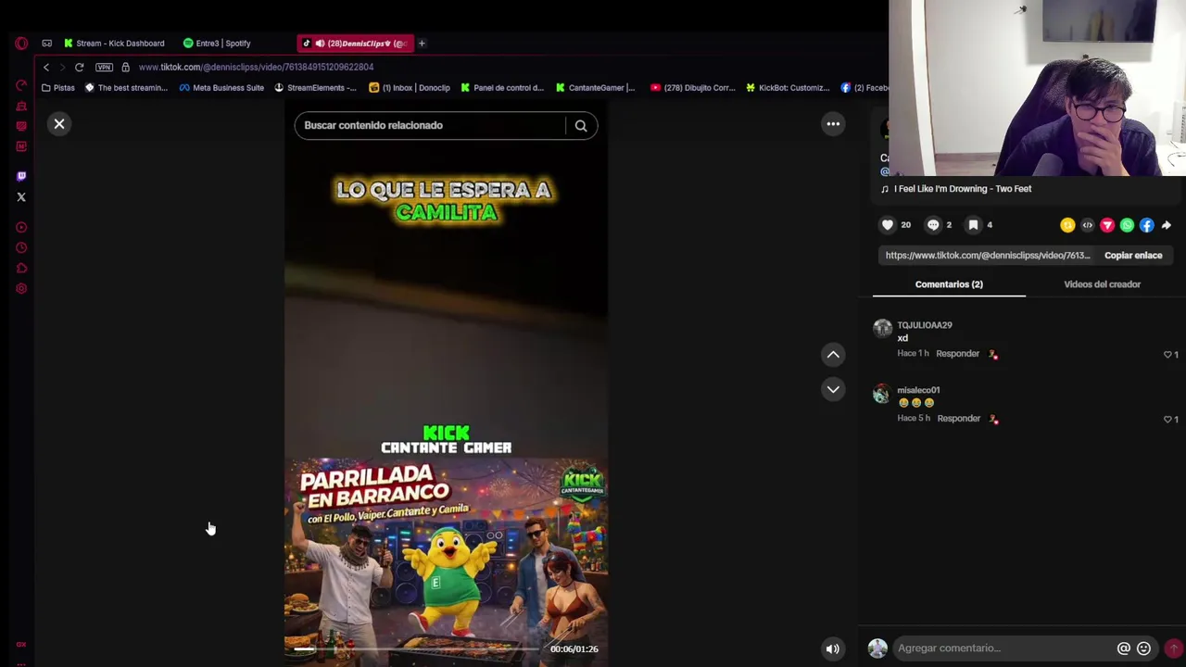Select the DennisClips TikTok browser tab
1186x667 pixels.
tap(356, 44)
